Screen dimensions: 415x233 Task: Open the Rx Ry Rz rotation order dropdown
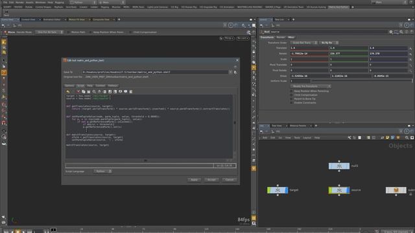click(x=329, y=43)
